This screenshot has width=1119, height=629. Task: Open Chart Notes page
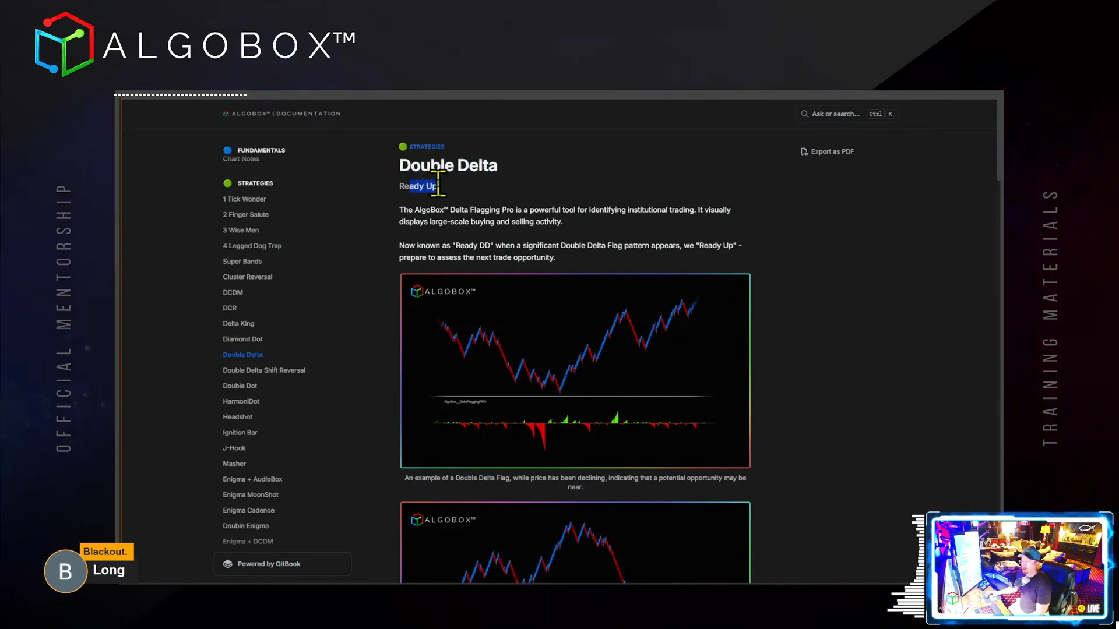tap(241, 159)
